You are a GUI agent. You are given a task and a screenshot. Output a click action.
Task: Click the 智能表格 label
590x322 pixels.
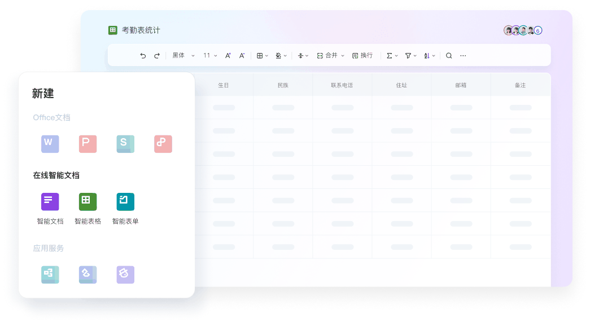88,221
